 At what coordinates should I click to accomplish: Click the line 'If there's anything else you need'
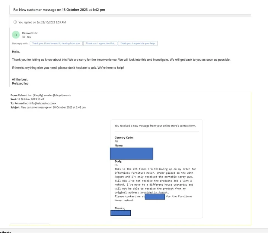click(68, 68)
